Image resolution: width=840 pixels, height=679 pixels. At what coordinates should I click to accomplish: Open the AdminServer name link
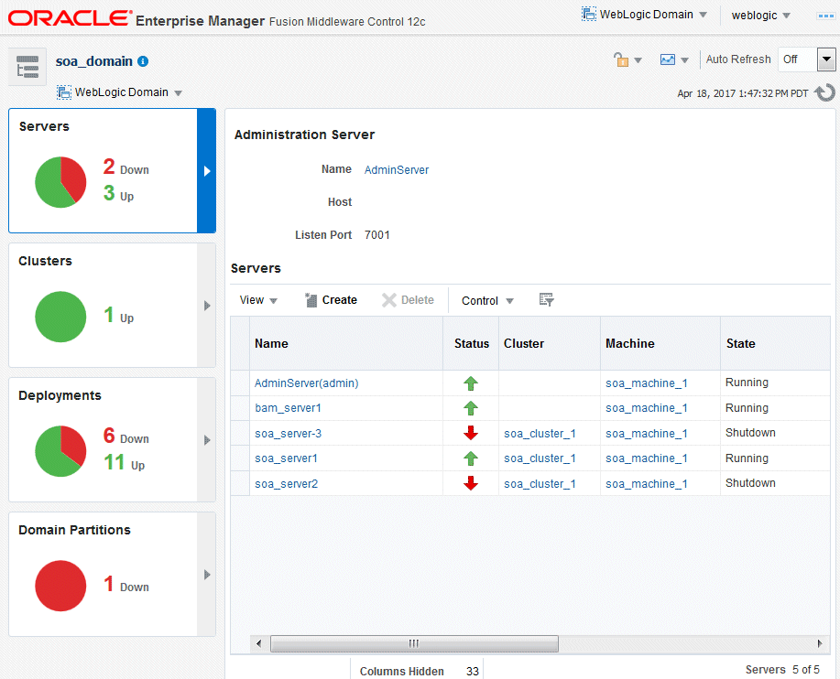pyautogui.click(x=397, y=170)
